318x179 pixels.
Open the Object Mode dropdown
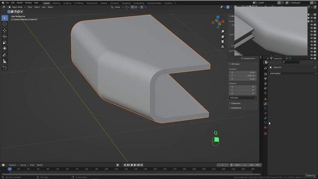tap(17, 7)
